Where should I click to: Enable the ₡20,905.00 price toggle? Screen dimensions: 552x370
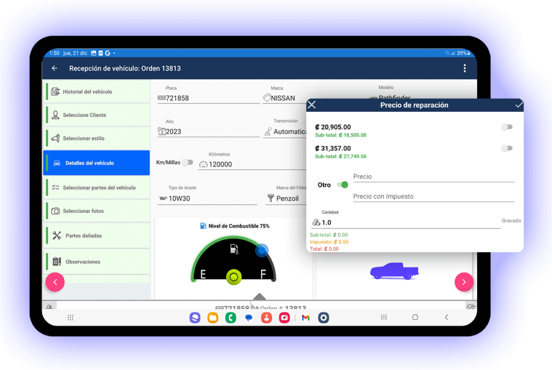tap(506, 127)
